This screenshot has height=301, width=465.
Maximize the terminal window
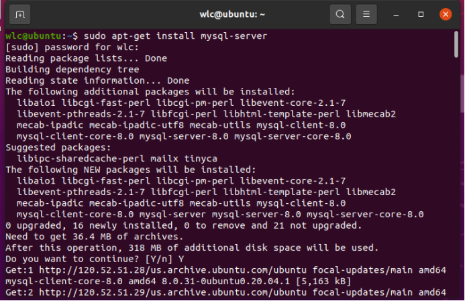pyautogui.click(x=421, y=14)
